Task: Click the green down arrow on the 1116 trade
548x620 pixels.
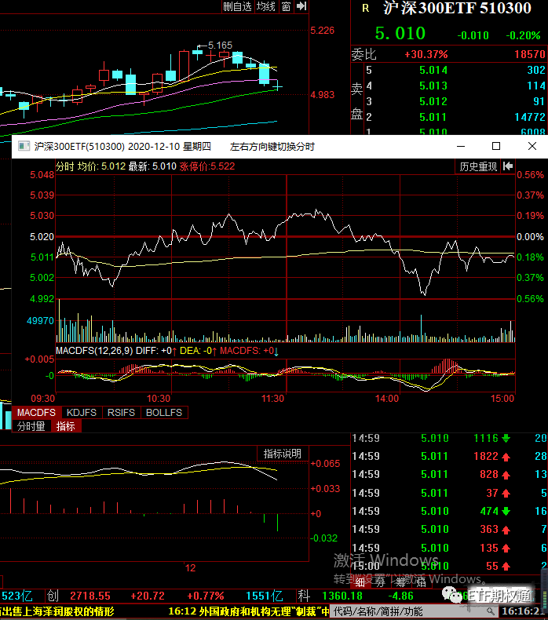Action: tap(506, 438)
